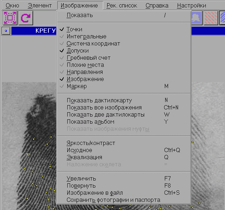Open the Настройки menu
The image size is (225, 210).
[x=192, y=5]
